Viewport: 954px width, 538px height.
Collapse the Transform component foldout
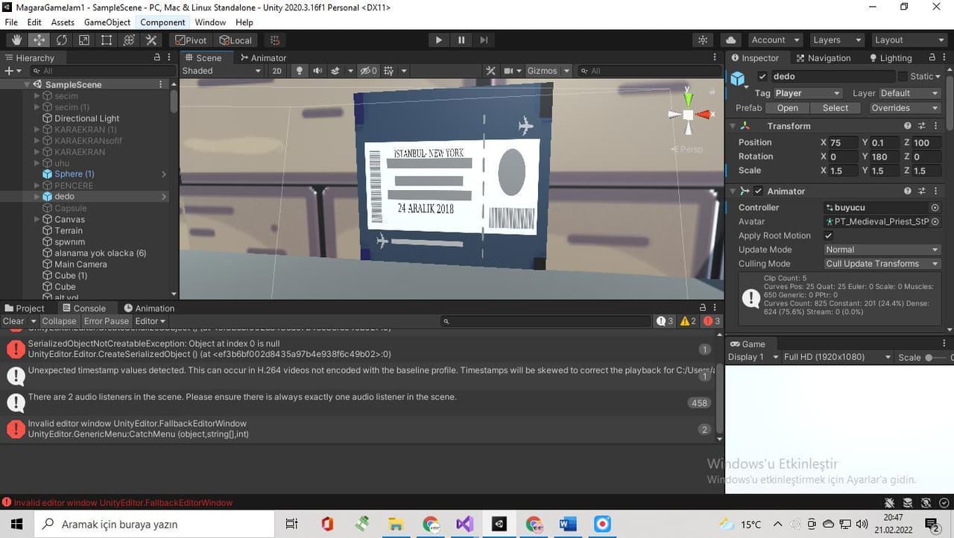733,126
